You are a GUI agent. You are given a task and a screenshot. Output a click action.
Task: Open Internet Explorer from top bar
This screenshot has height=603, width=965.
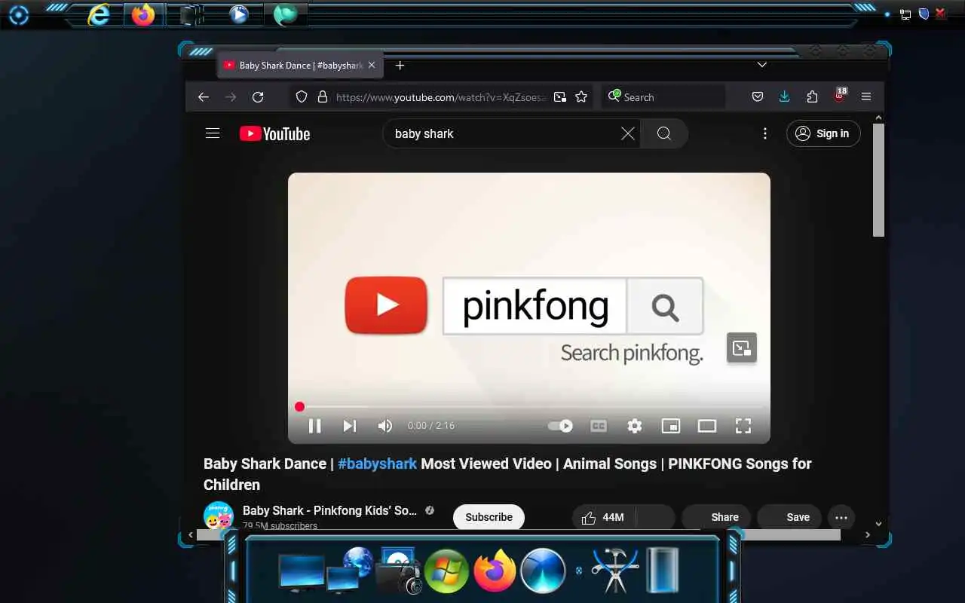tap(99, 14)
